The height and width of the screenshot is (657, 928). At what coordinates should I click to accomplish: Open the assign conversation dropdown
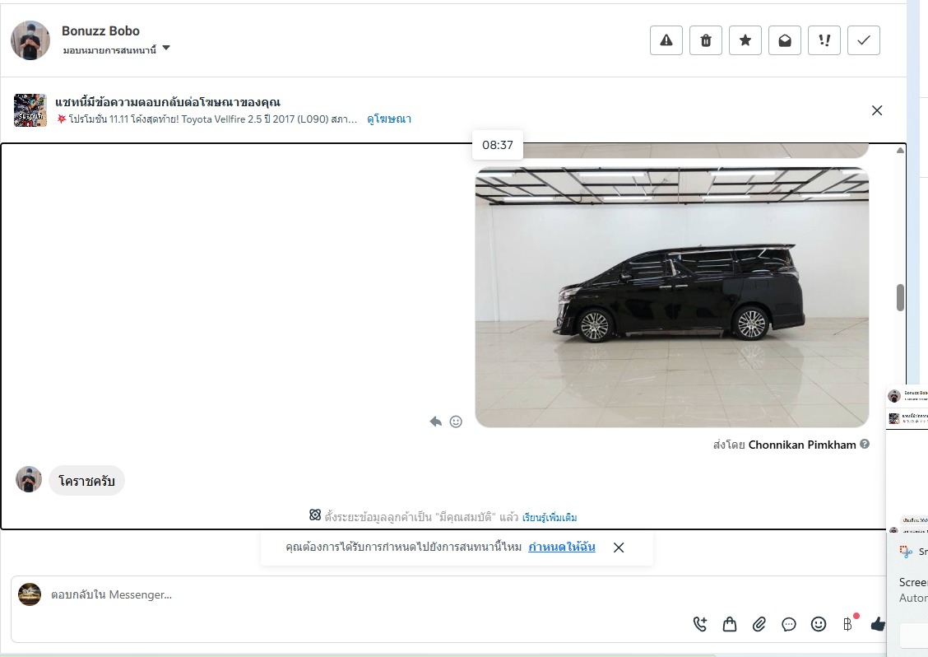tap(117, 49)
